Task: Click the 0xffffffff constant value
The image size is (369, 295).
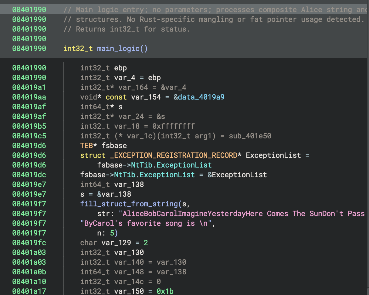Action: pos(176,126)
